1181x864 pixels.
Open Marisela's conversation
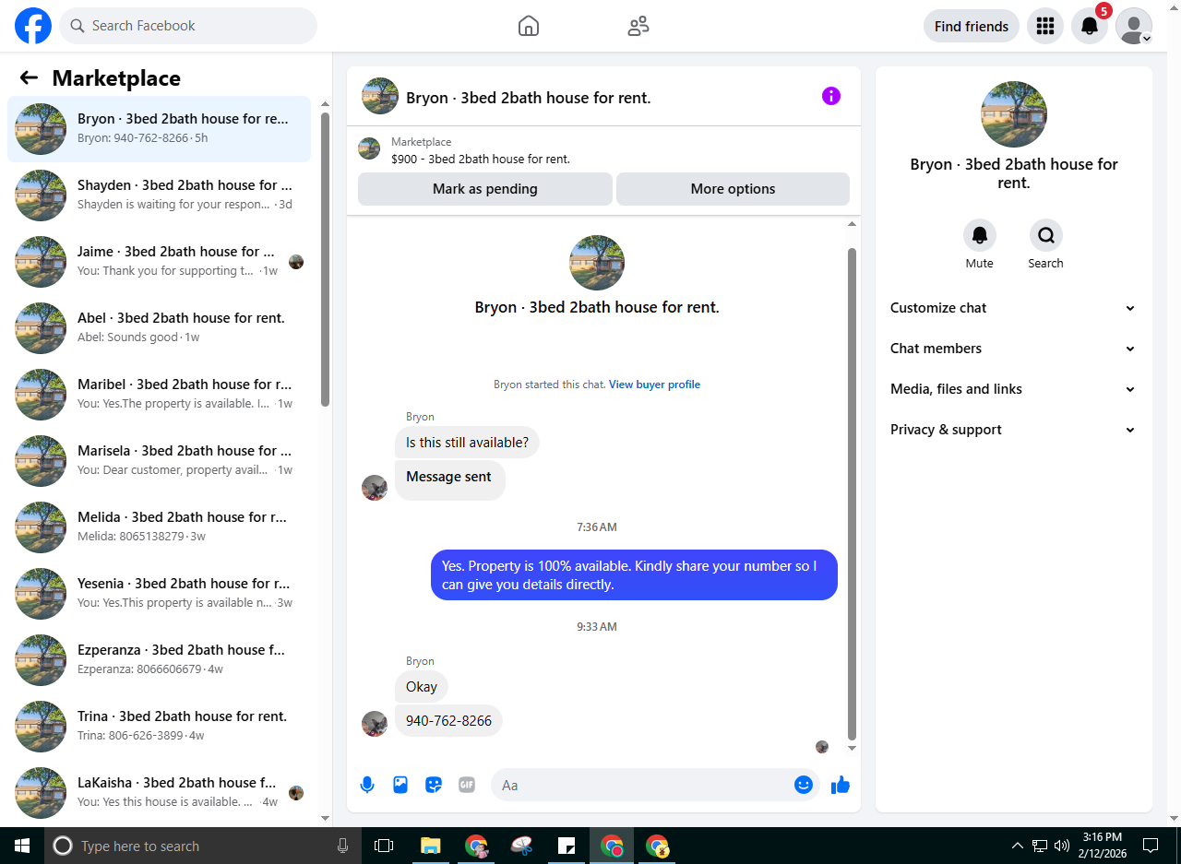159,461
